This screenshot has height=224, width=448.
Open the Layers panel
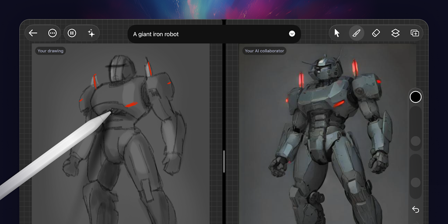395,33
